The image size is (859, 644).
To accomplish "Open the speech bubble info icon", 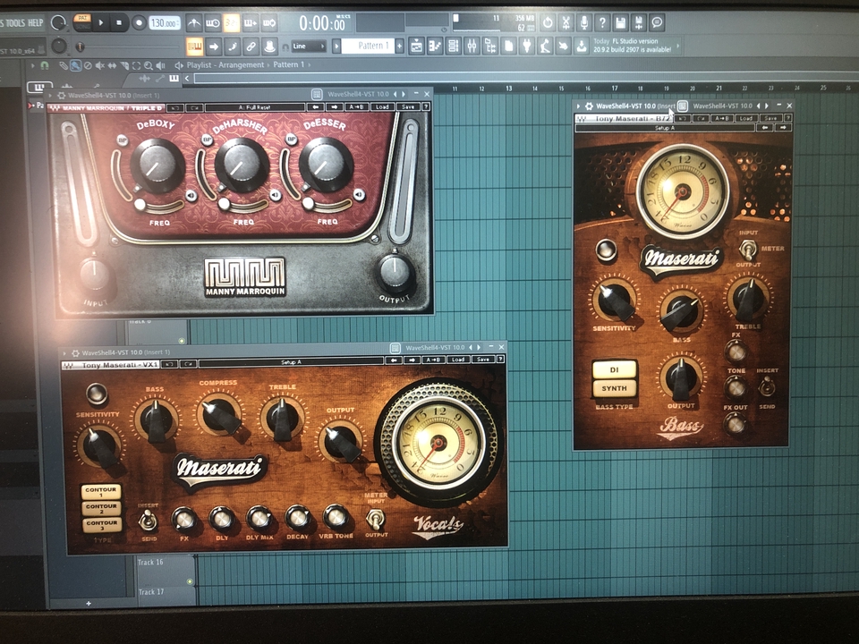I will 656,22.
